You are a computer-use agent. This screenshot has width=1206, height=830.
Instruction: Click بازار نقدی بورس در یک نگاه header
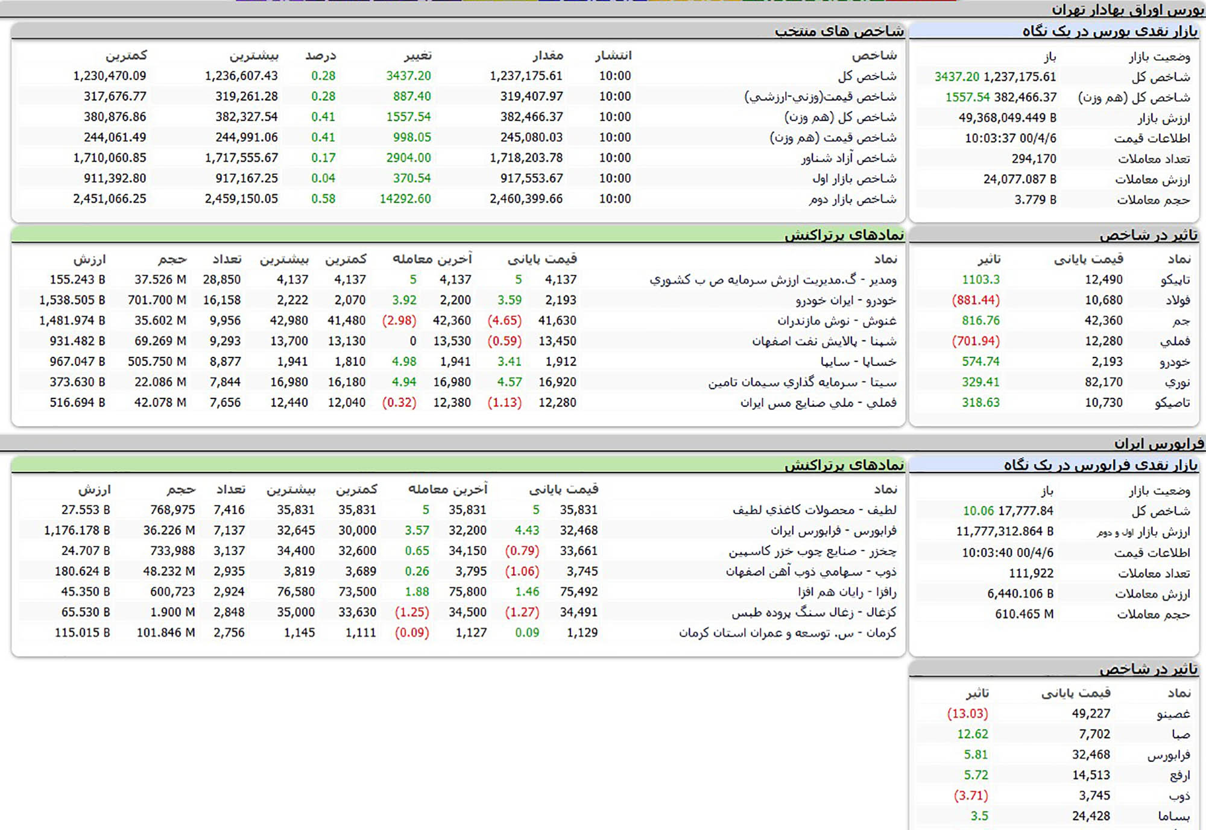pyautogui.click(x=1110, y=31)
